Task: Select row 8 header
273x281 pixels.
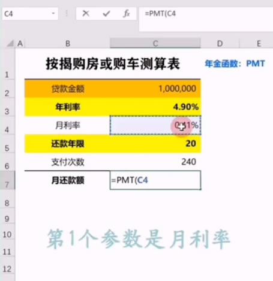Action: (x=7, y=199)
